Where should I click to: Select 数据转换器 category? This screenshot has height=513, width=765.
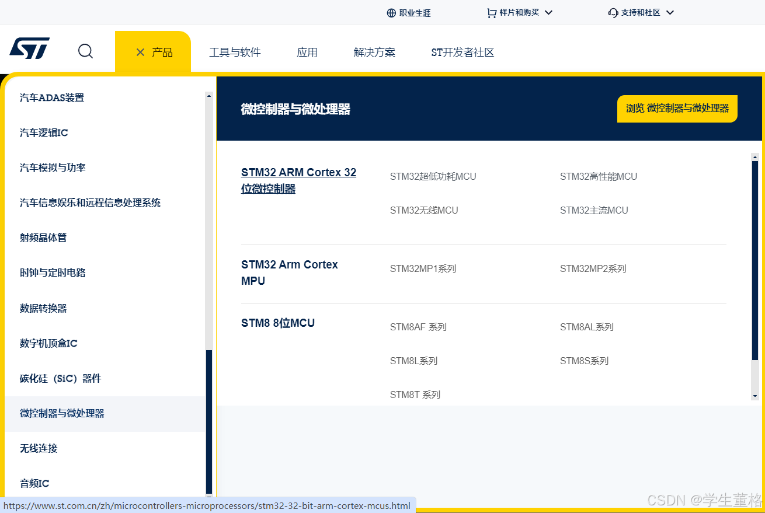[43, 308]
